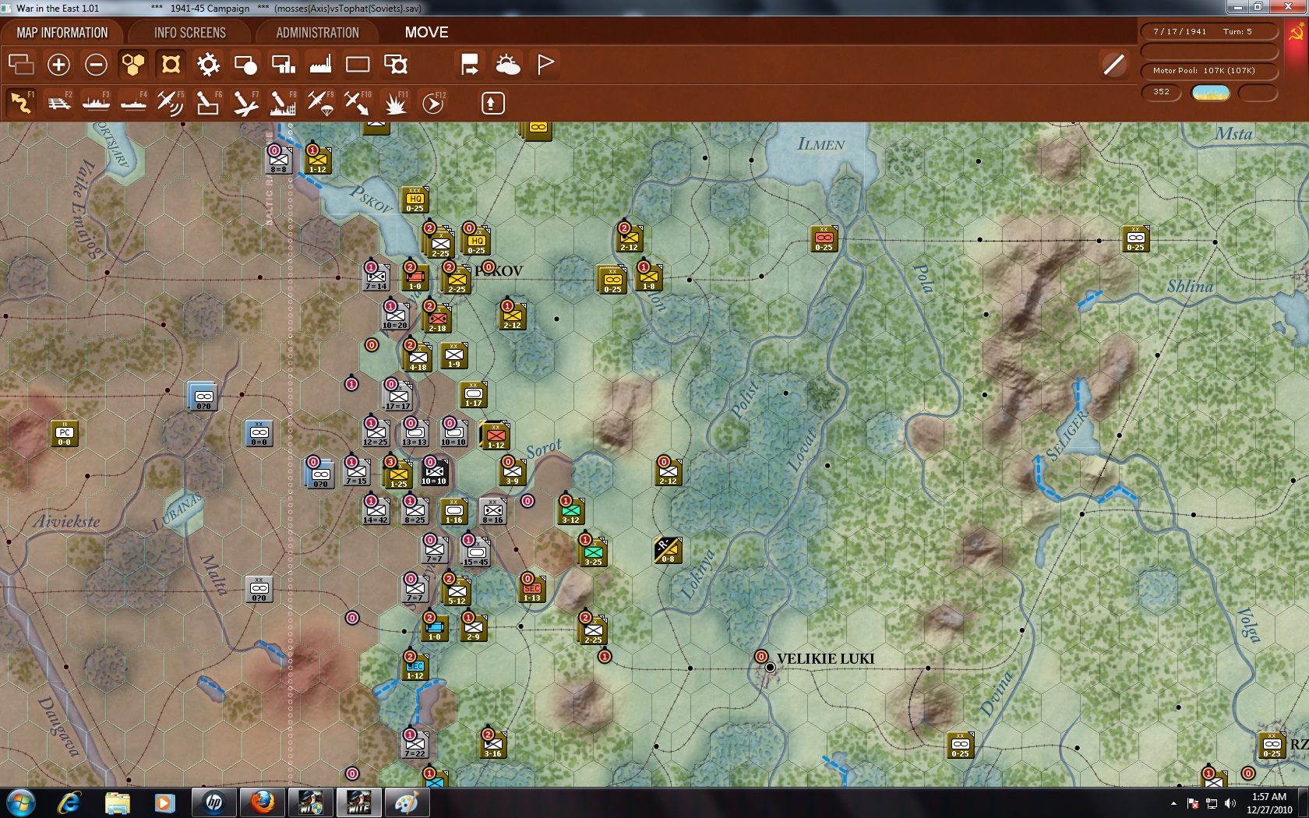Click the date and turn display
1309x818 pixels.
click(1209, 32)
